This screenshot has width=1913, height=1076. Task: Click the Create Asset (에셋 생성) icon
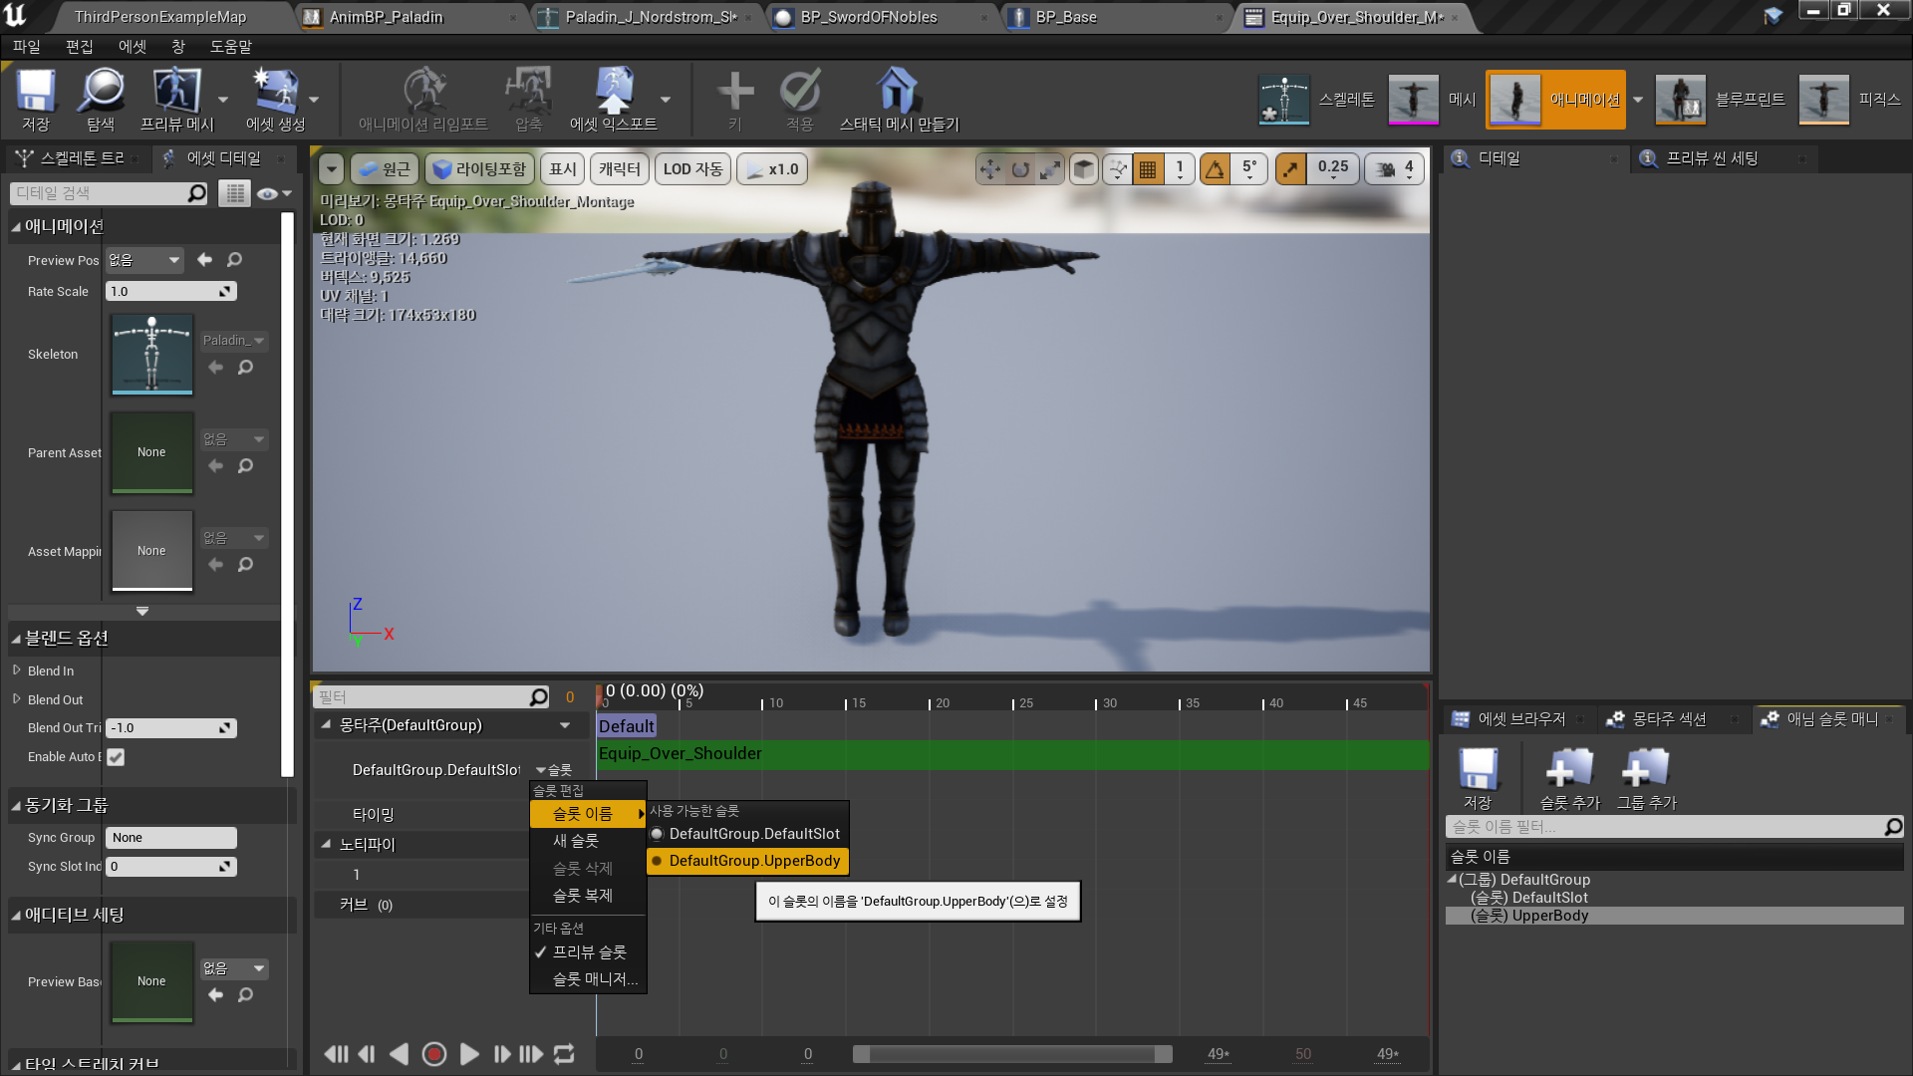(x=275, y=92)
